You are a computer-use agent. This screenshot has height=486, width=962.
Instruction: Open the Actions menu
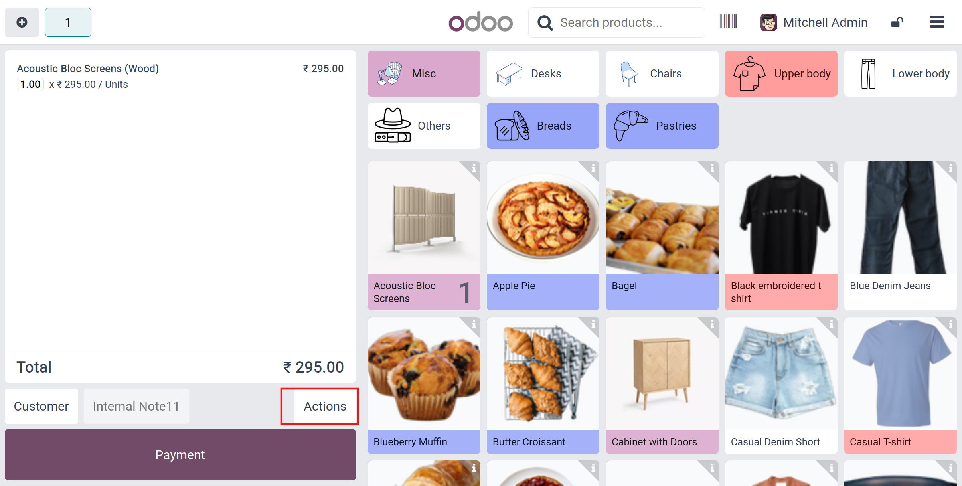325,406
